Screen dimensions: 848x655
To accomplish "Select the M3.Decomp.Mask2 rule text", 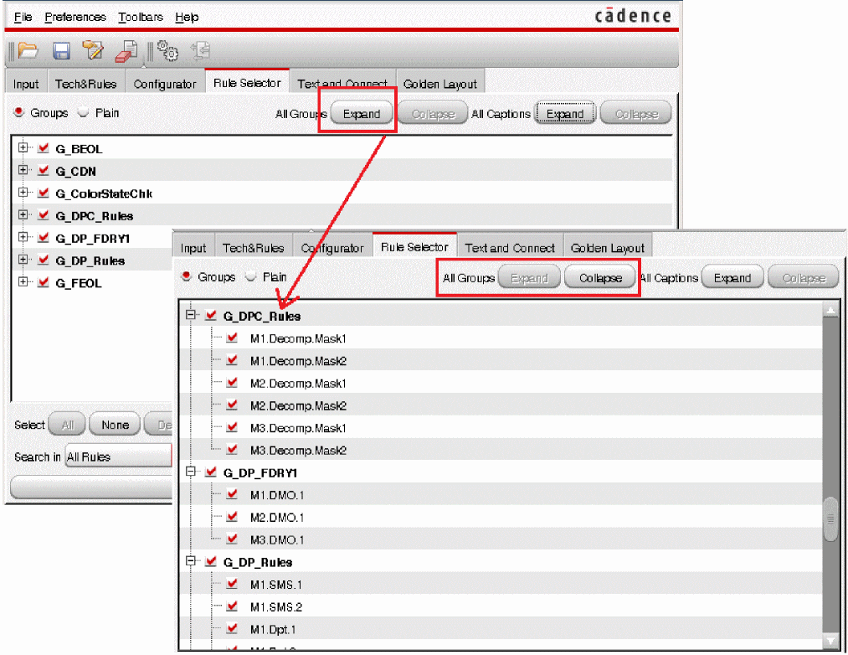I will [298, 451].
